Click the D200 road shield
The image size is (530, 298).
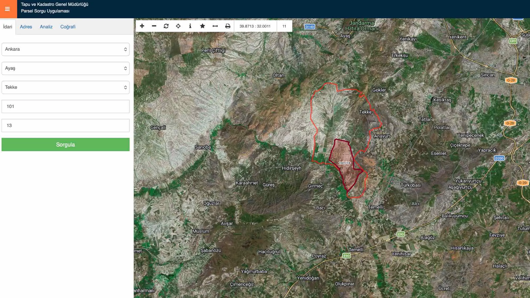499,158
